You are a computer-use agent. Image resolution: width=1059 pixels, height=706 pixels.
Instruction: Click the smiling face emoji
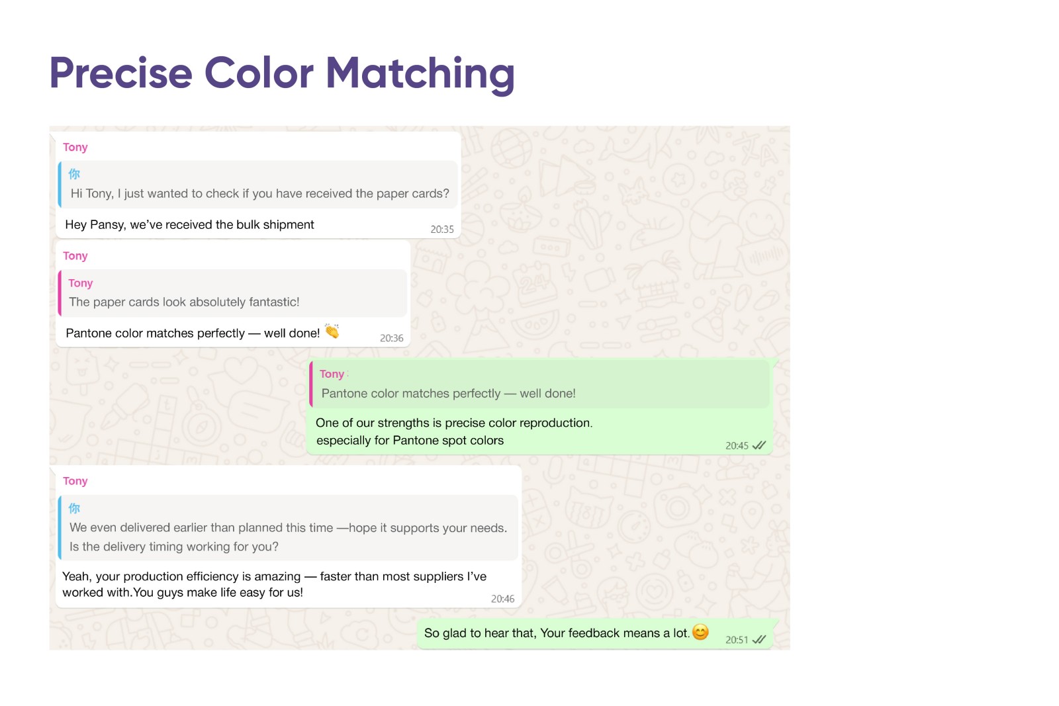coord(700,632)
